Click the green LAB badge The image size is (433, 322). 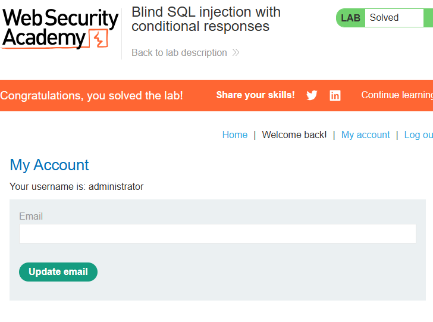coord(351,18)
